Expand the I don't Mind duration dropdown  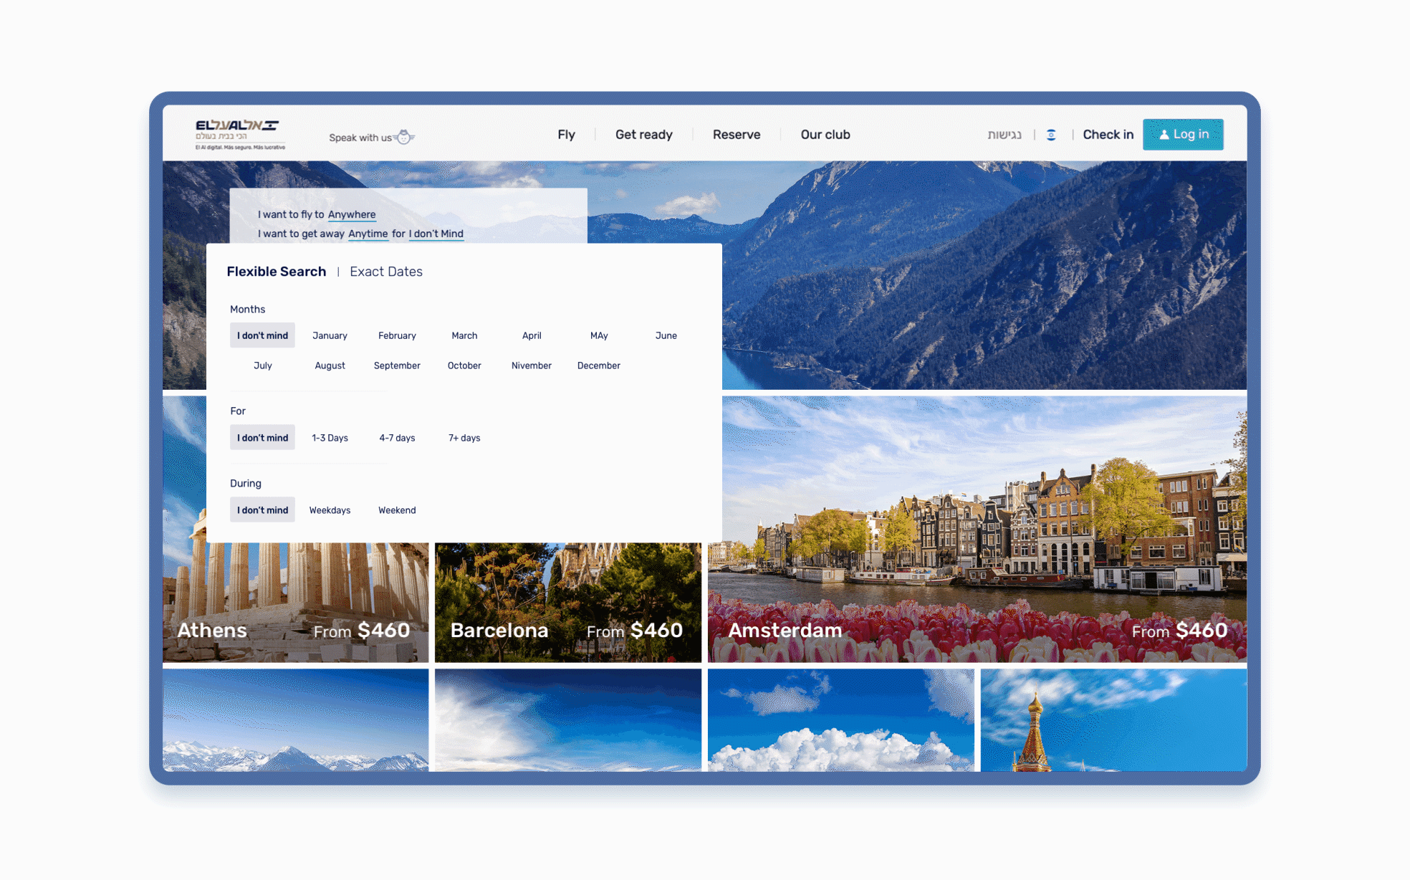[x=436, y=234]
